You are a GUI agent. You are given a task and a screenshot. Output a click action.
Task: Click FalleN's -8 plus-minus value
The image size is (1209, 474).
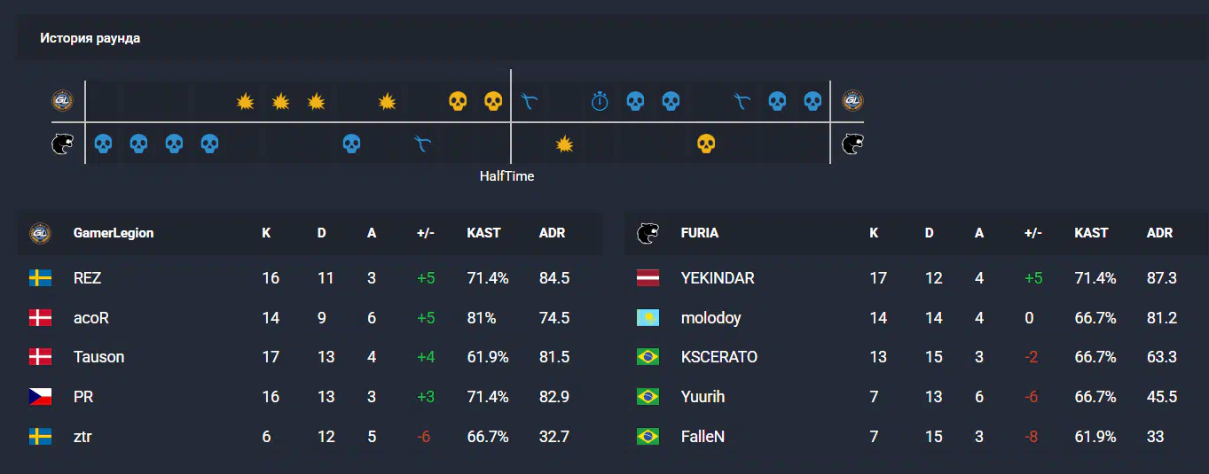[1031, 437]
